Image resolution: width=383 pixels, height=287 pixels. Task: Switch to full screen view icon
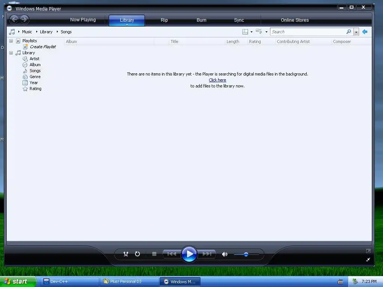coord(368,251)
